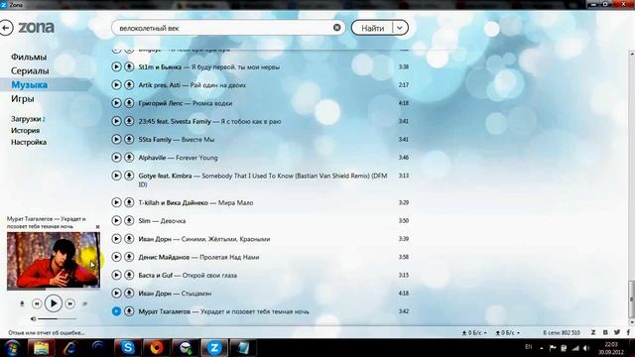Download Иван Дорн Стыцамэн
The width and height of the screenshot is (635, 357).
(129, 294)
